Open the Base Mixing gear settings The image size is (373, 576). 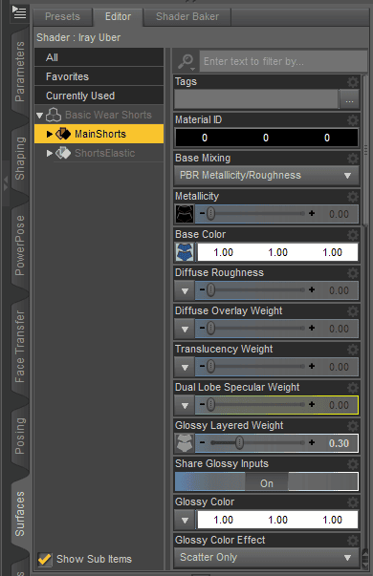[352, 158]
